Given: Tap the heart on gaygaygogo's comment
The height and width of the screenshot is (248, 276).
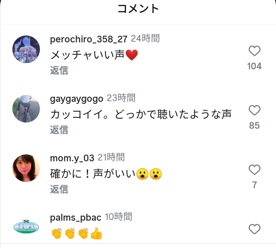Looking at the screenshot, I should coord(254,110).
